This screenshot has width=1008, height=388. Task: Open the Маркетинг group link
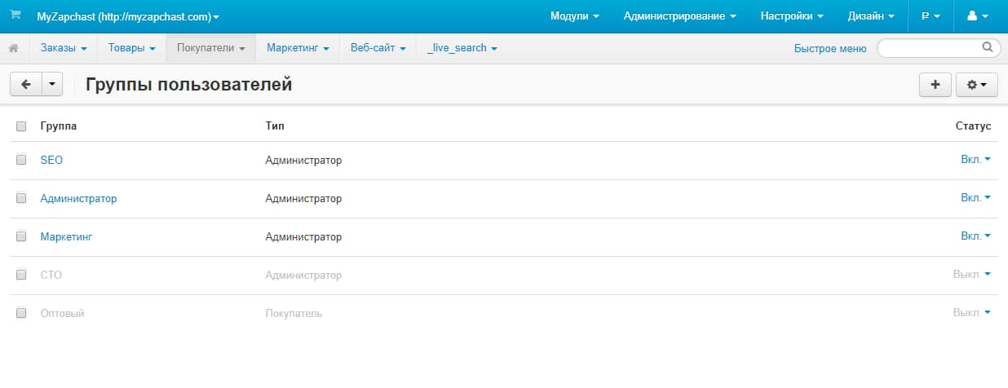pyautogui.click(x=66, y=237)
